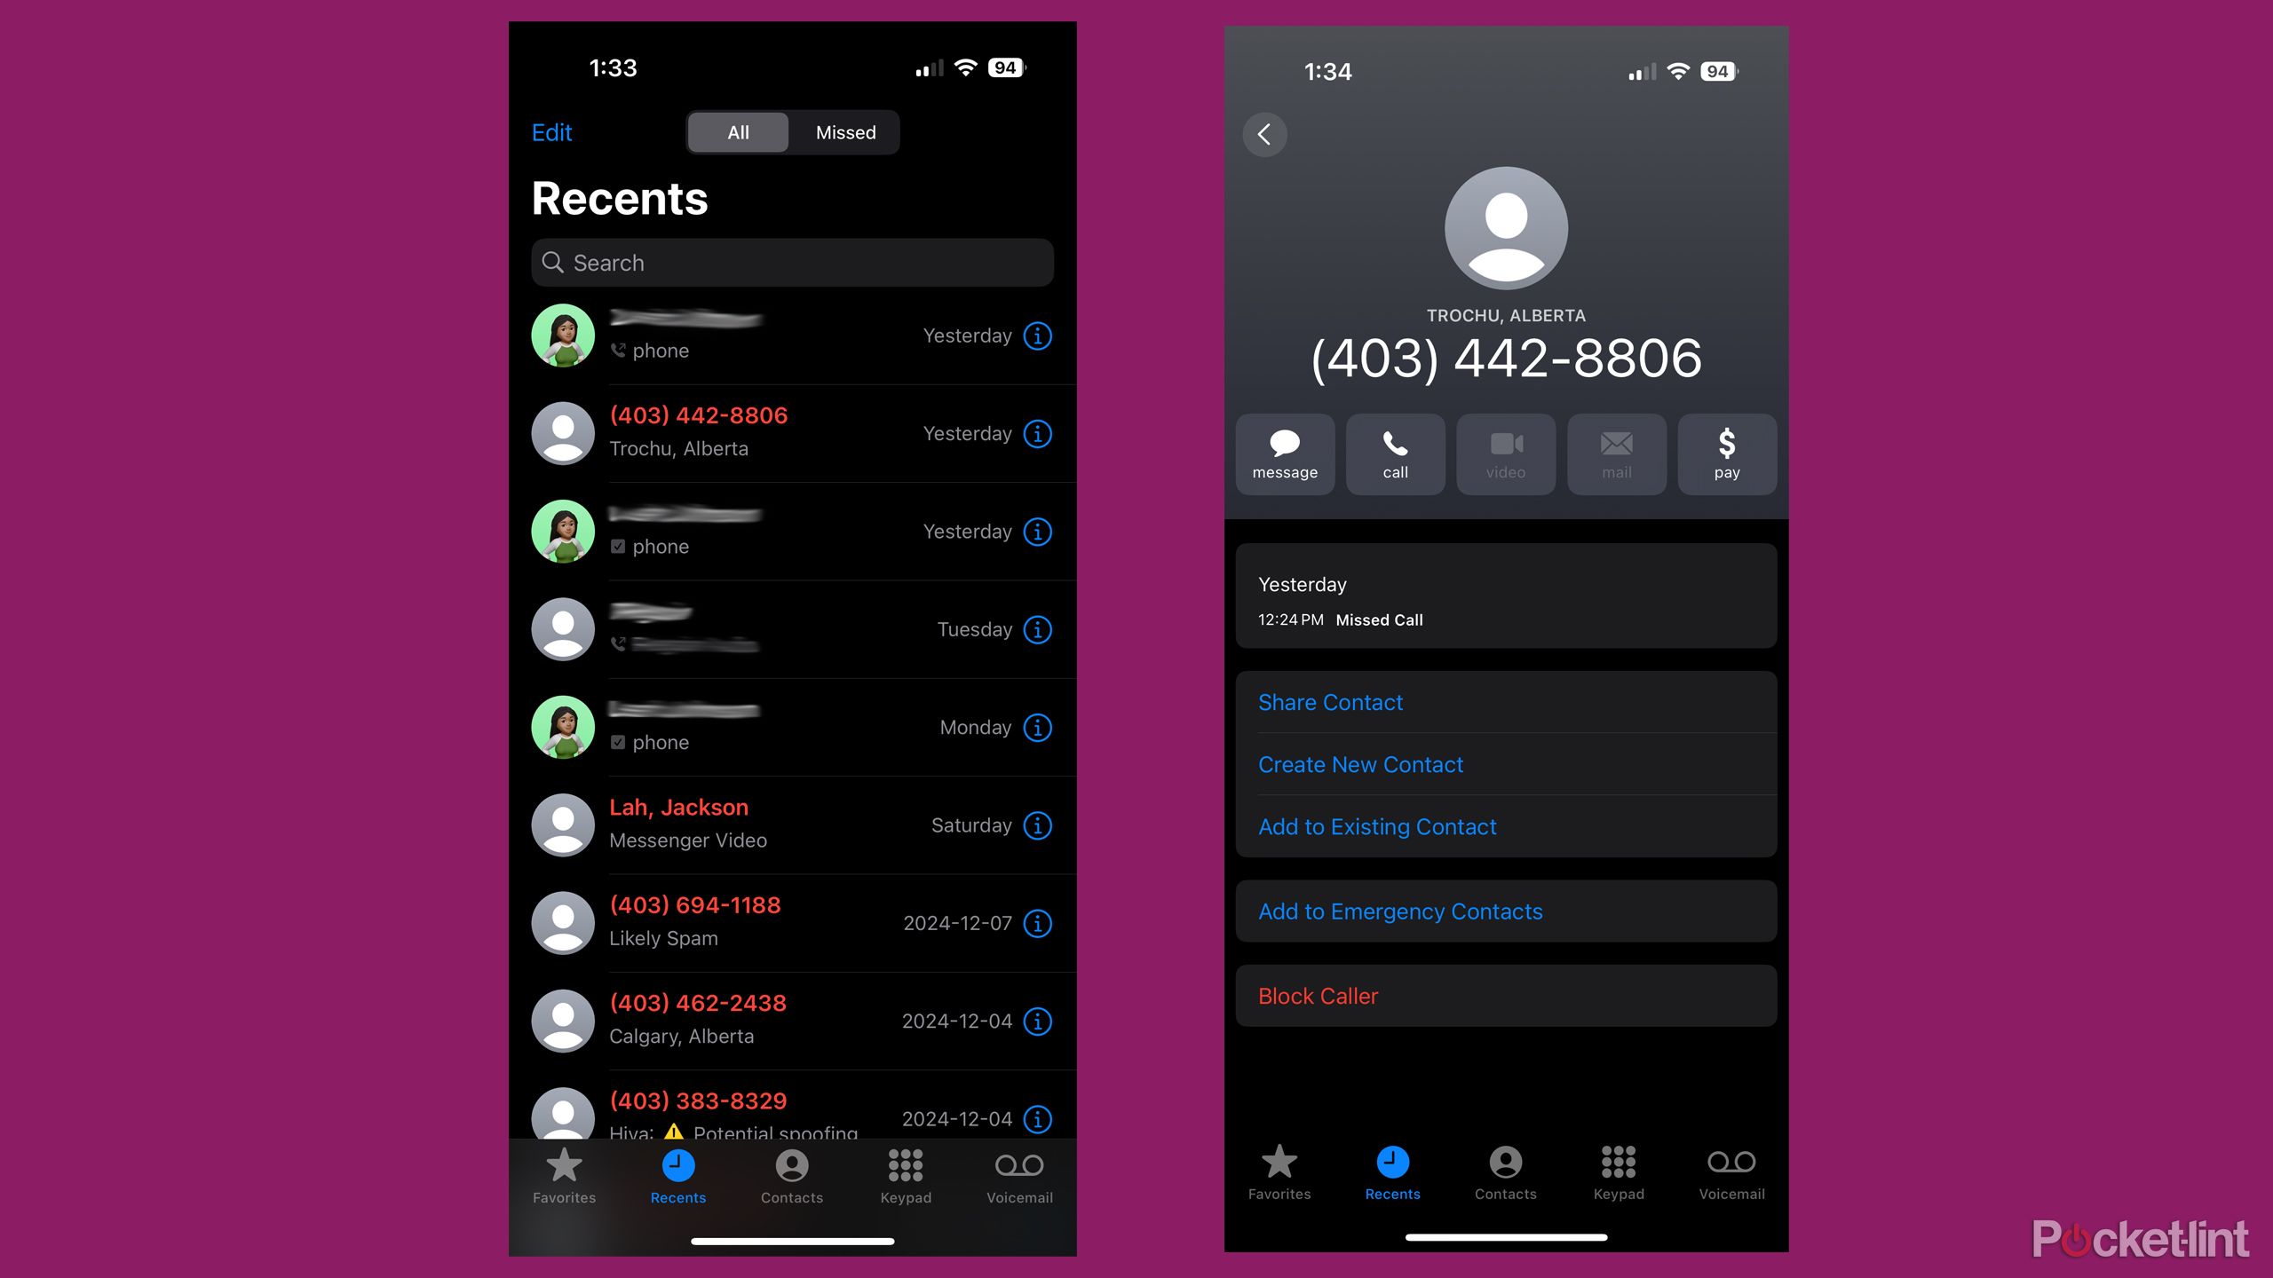Tap info button for Lah Jackson entry
This screenshot has width=2273, height=1278.
coord(1038,824)
